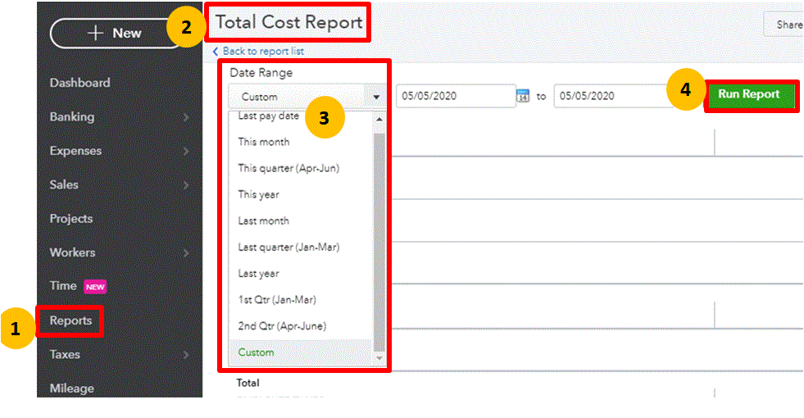The image size is (804, 418).
Task: Click the end date input field
Action: click(613, 96)
